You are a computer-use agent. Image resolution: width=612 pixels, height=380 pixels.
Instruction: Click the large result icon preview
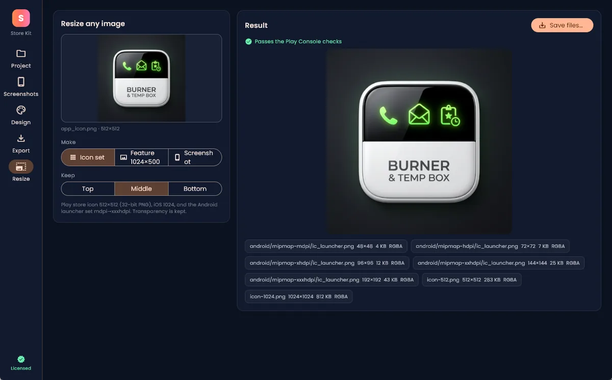point(419,141)
